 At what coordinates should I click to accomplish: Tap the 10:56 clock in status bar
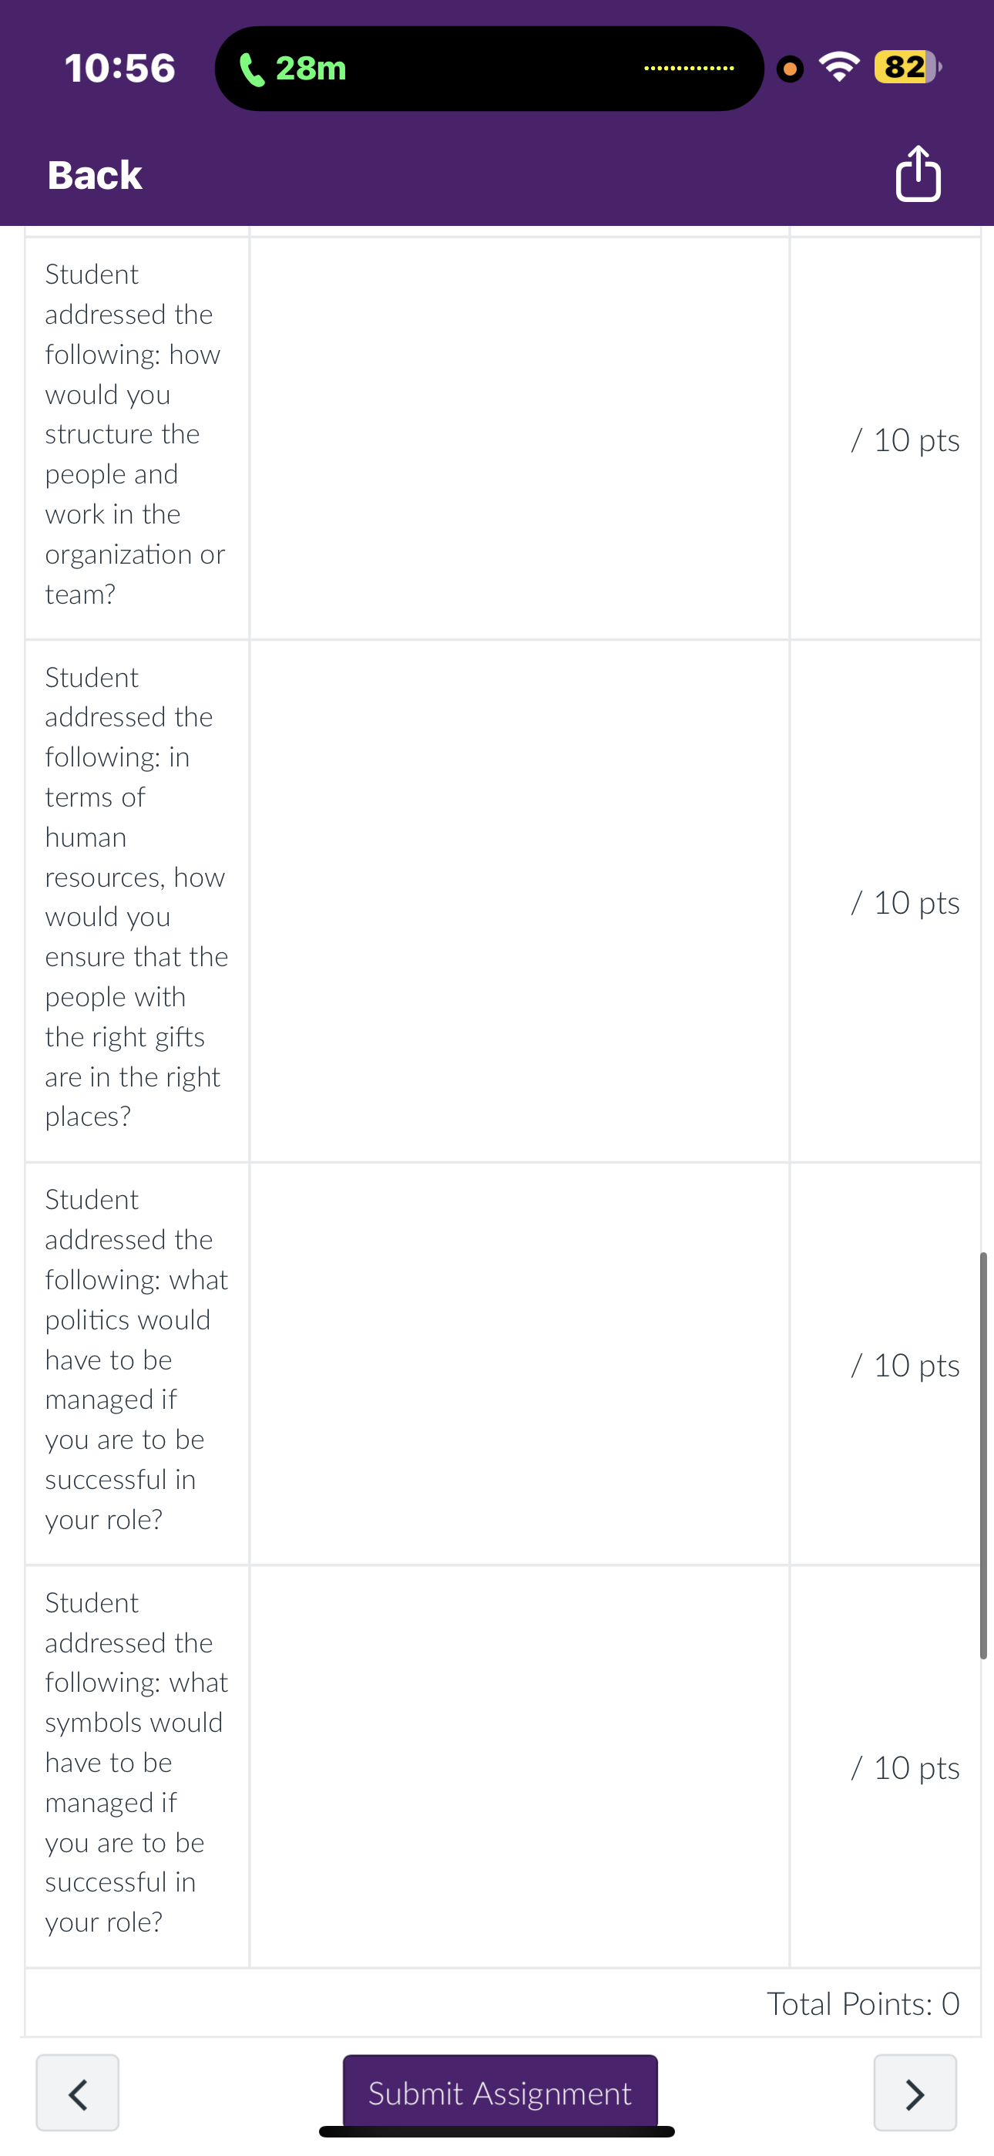coord(119,68)
